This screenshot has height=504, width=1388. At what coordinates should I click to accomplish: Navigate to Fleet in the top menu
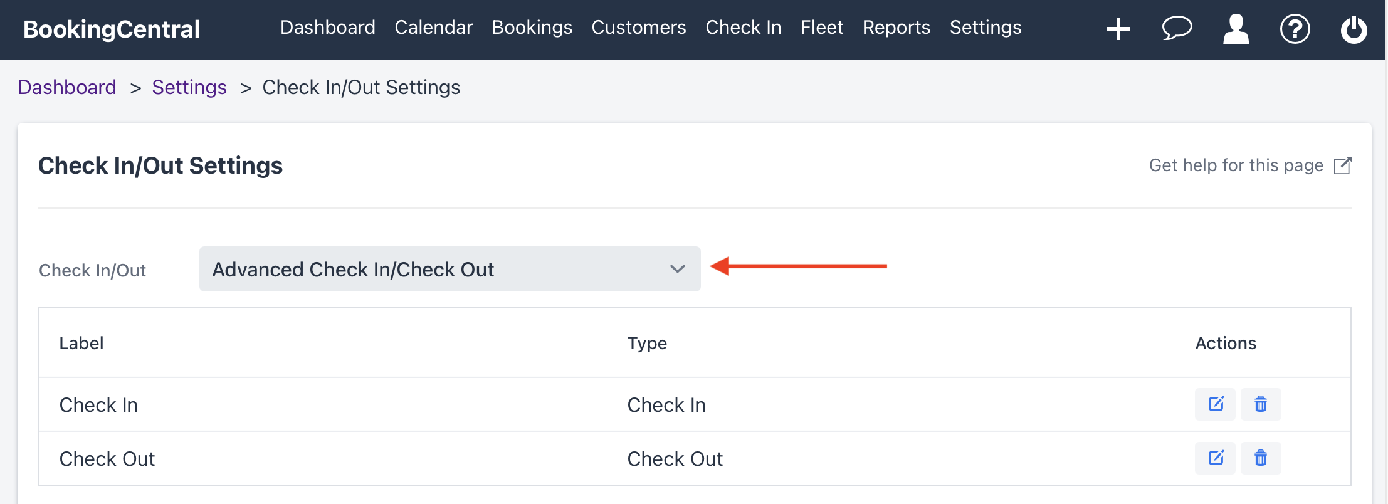821,28
